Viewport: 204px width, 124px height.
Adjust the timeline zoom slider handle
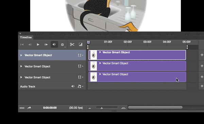click(102, 108)
